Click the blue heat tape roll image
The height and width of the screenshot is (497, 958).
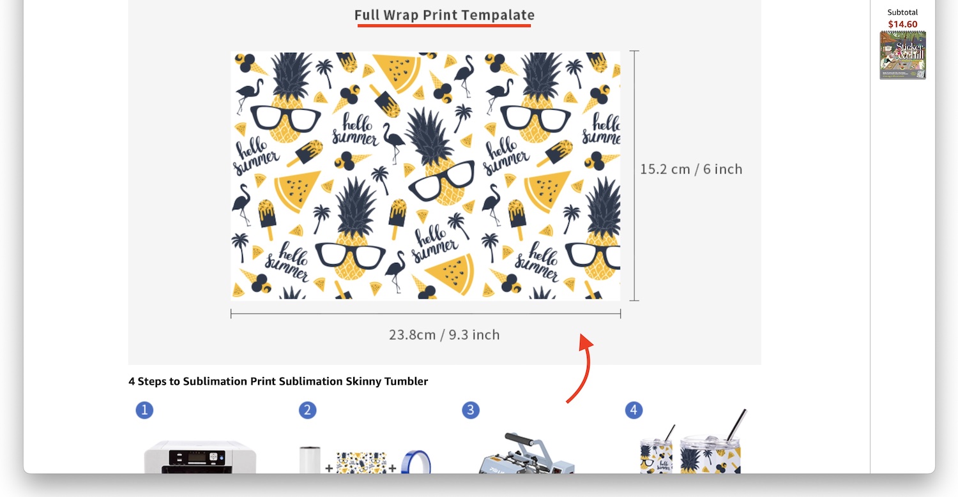[416, 462]
